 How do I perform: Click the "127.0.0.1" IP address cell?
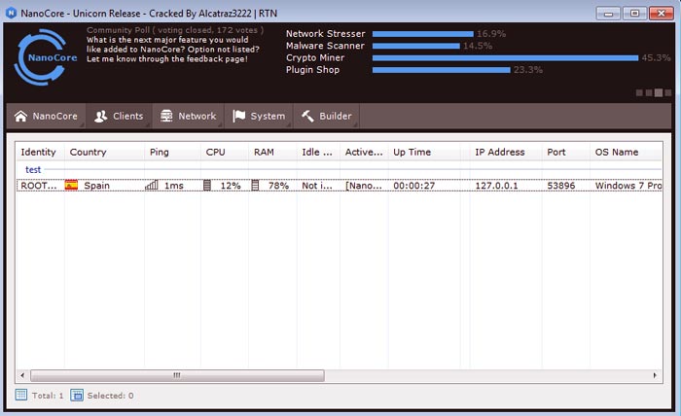(496, 186)
